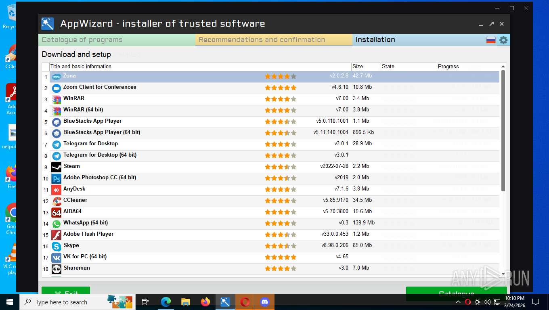Image resolution: width=549 pixels, height=310 pixels.
Task: Click the list scrollbar down arrow
Action: click(x=503, y=273)
